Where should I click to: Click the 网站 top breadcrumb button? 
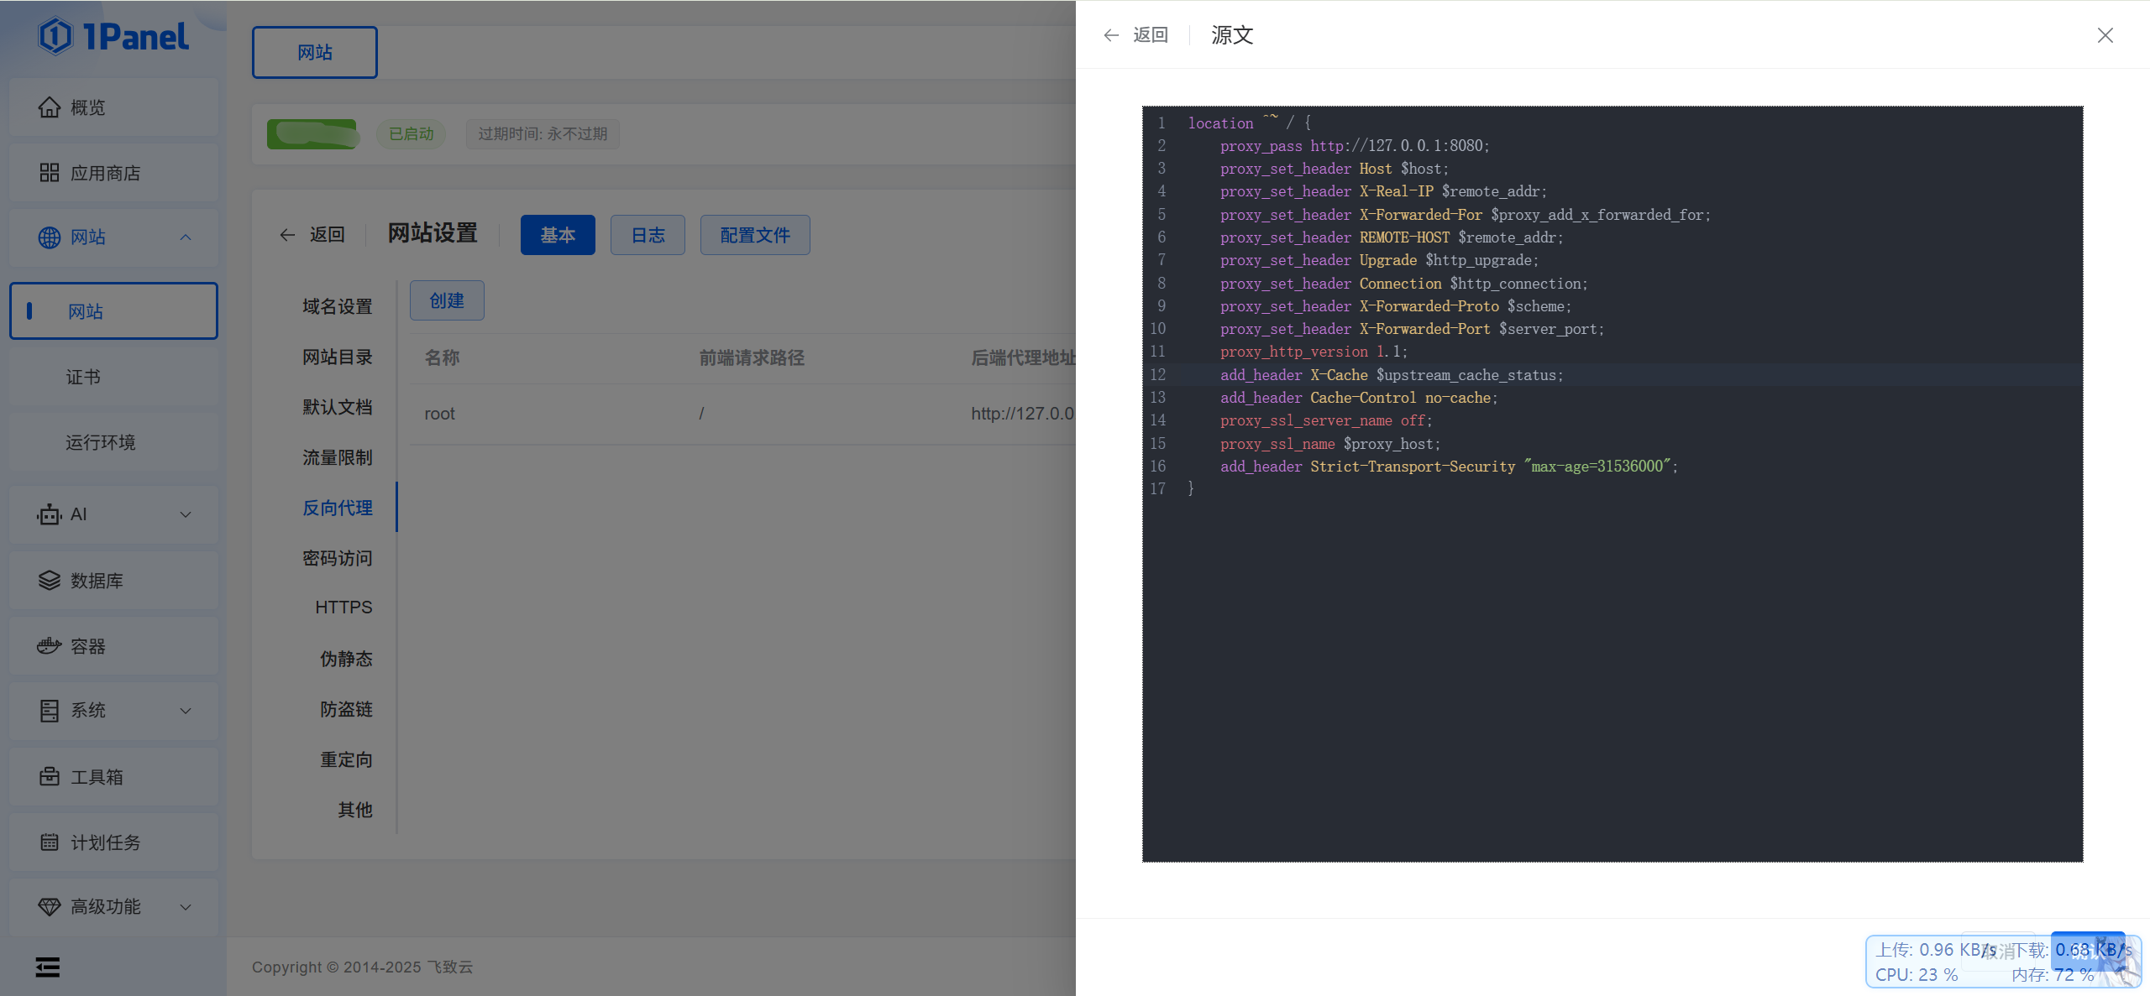tap(315, 52)
